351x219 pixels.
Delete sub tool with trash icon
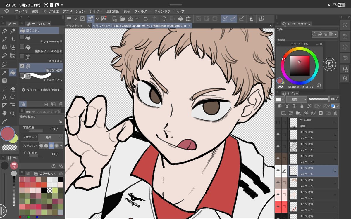point(61,104)
